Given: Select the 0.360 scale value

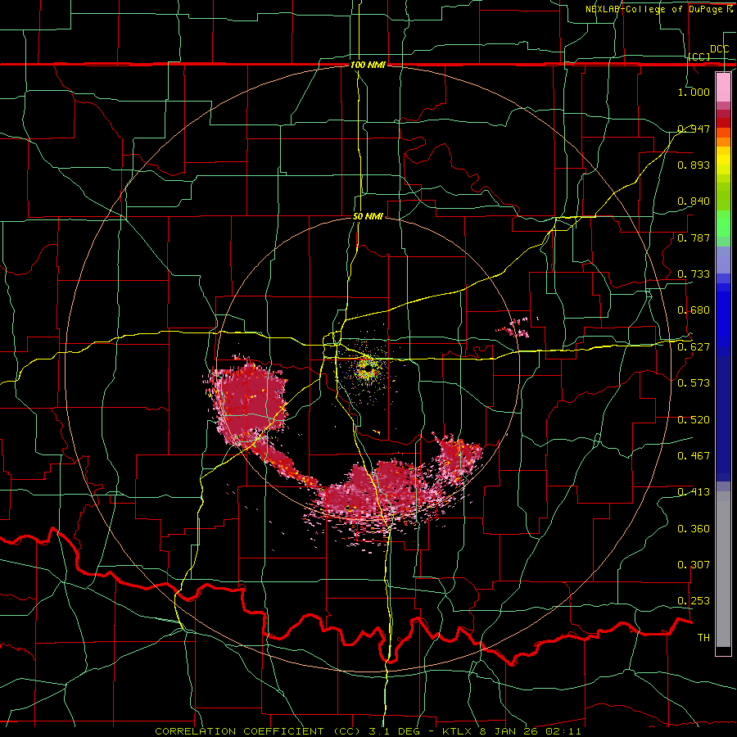Looking at the screenshot, I should (694, 529).
